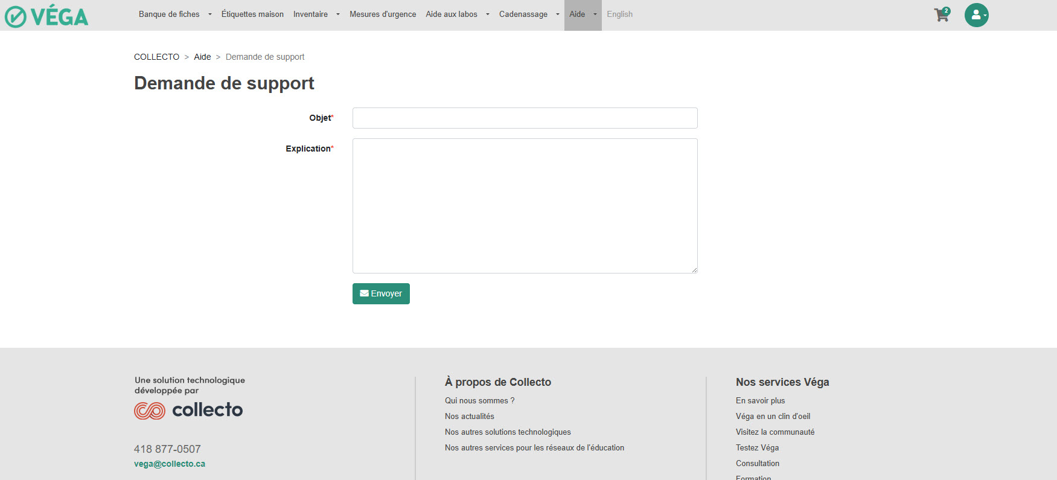The width and height of the screenshot is (1057, 480).
Task: Open Qui nous sommes ? footer link
Action: pos(479,401)
